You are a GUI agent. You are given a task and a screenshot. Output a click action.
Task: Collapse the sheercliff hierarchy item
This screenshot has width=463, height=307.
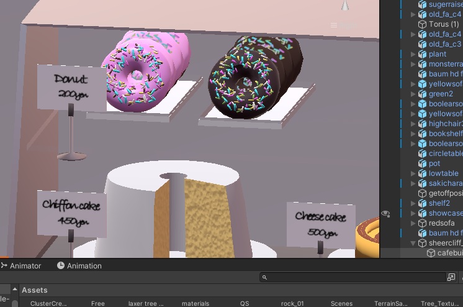pyautogui.click(x=414, y=243)
